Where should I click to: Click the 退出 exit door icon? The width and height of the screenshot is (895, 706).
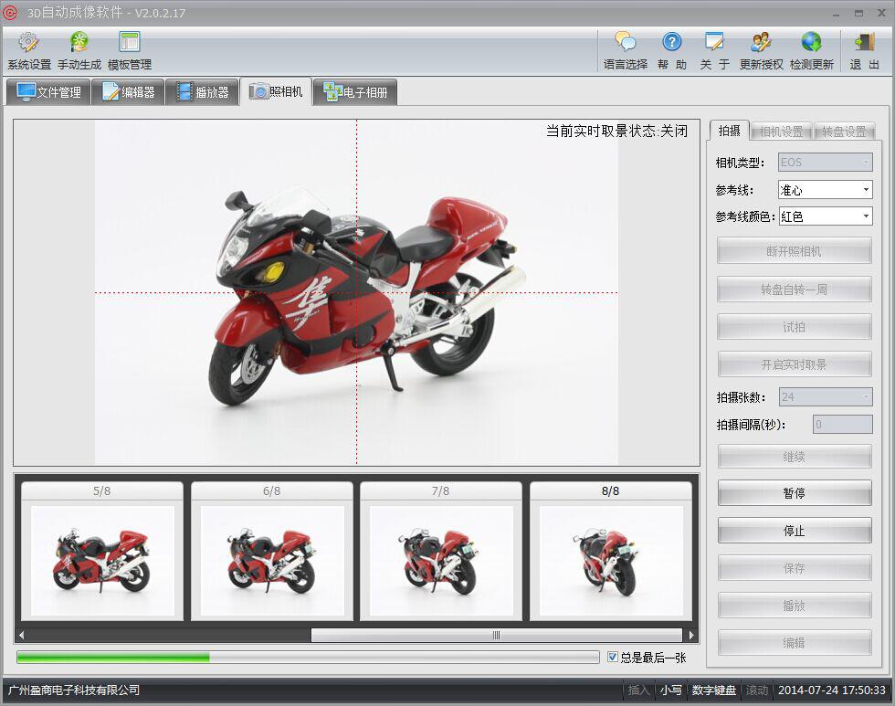pyautogui.click(x=864, y=43)
